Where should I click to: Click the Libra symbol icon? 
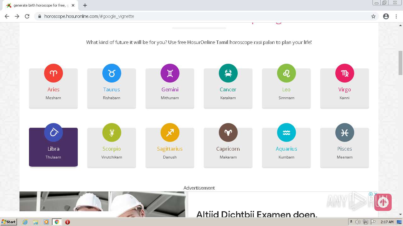[x=54, y=132]
